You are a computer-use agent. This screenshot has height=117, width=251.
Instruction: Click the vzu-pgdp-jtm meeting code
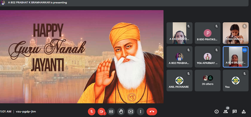coord(26,111)
